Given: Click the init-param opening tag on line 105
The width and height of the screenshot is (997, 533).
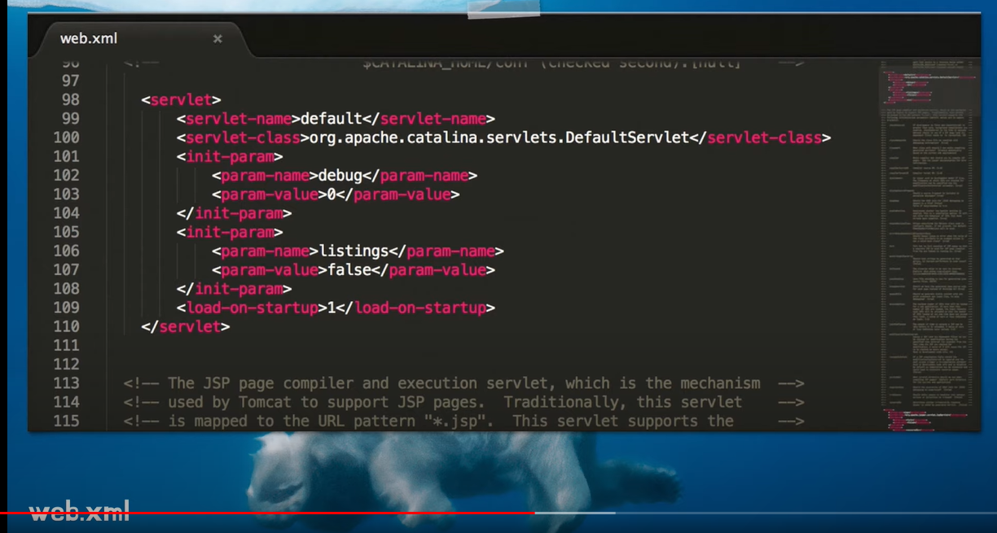Looking at the screenshot, I should tap(230, 232).
